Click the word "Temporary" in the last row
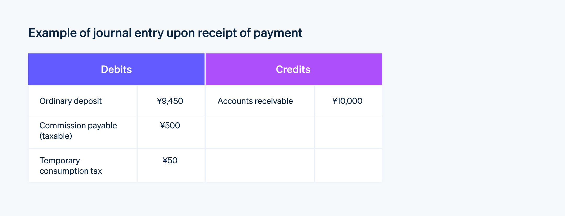This screenshot has height=216, width=565. click(60, 160)
